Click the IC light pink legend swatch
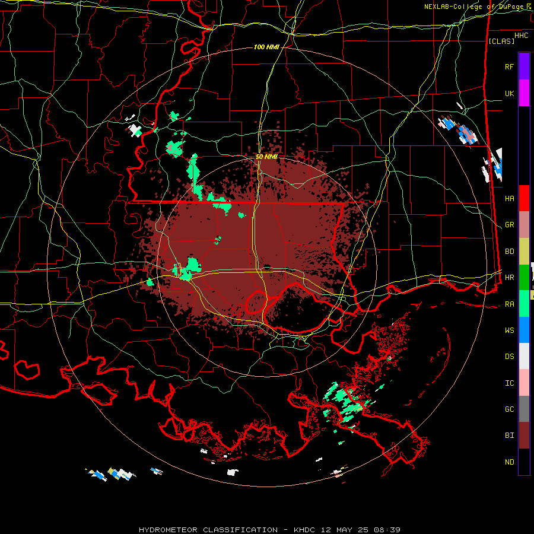 (x=524, y=383)
